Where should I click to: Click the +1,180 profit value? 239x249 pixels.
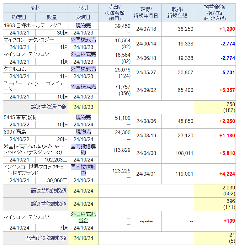coord(227,135)
